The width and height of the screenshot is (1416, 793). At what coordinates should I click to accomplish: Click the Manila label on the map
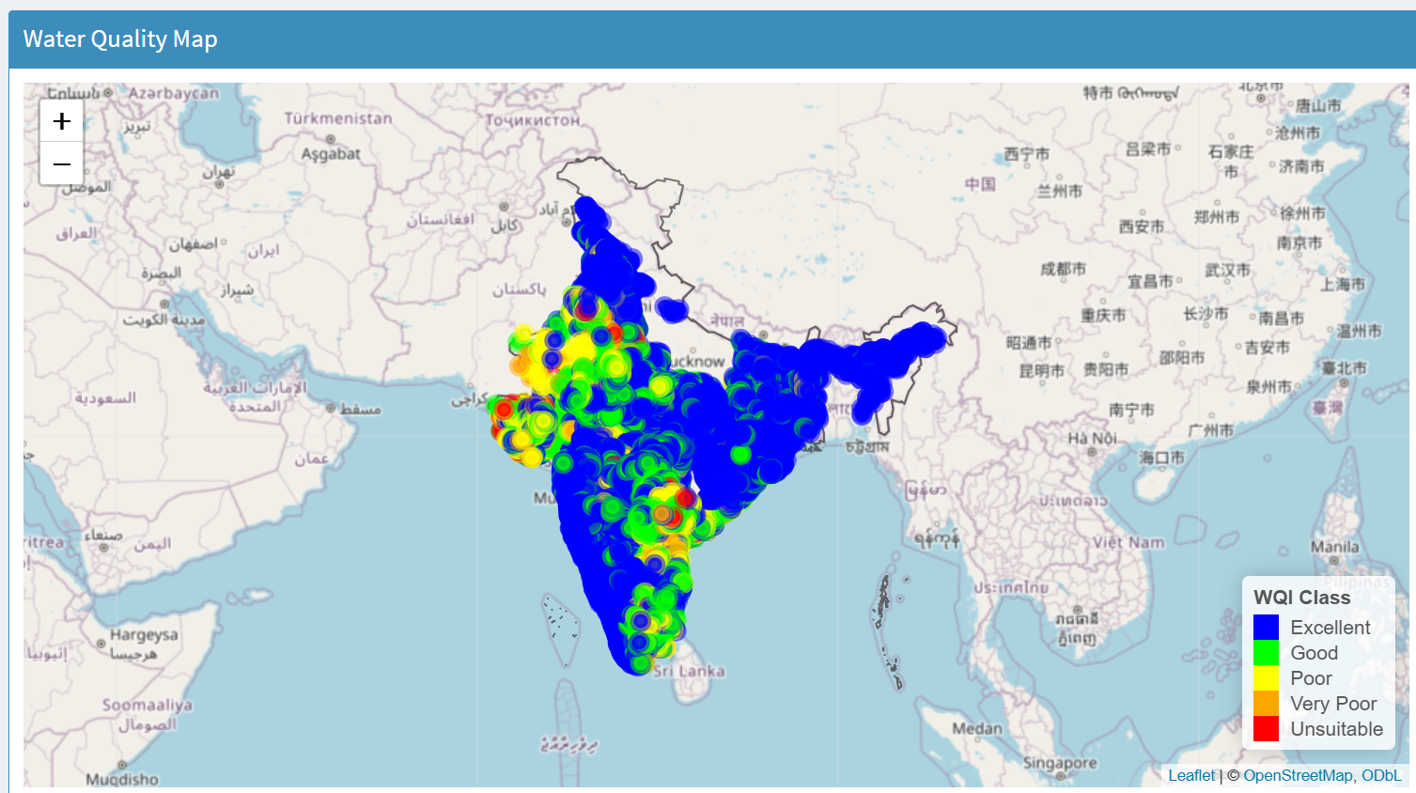pos(1334,547)
